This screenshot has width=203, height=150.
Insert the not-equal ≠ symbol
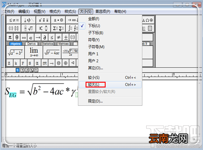click(58, 37)
